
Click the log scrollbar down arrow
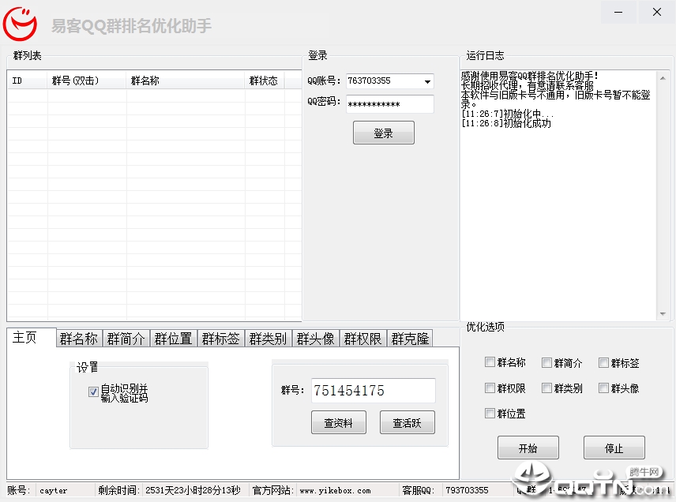pos(663,314)
